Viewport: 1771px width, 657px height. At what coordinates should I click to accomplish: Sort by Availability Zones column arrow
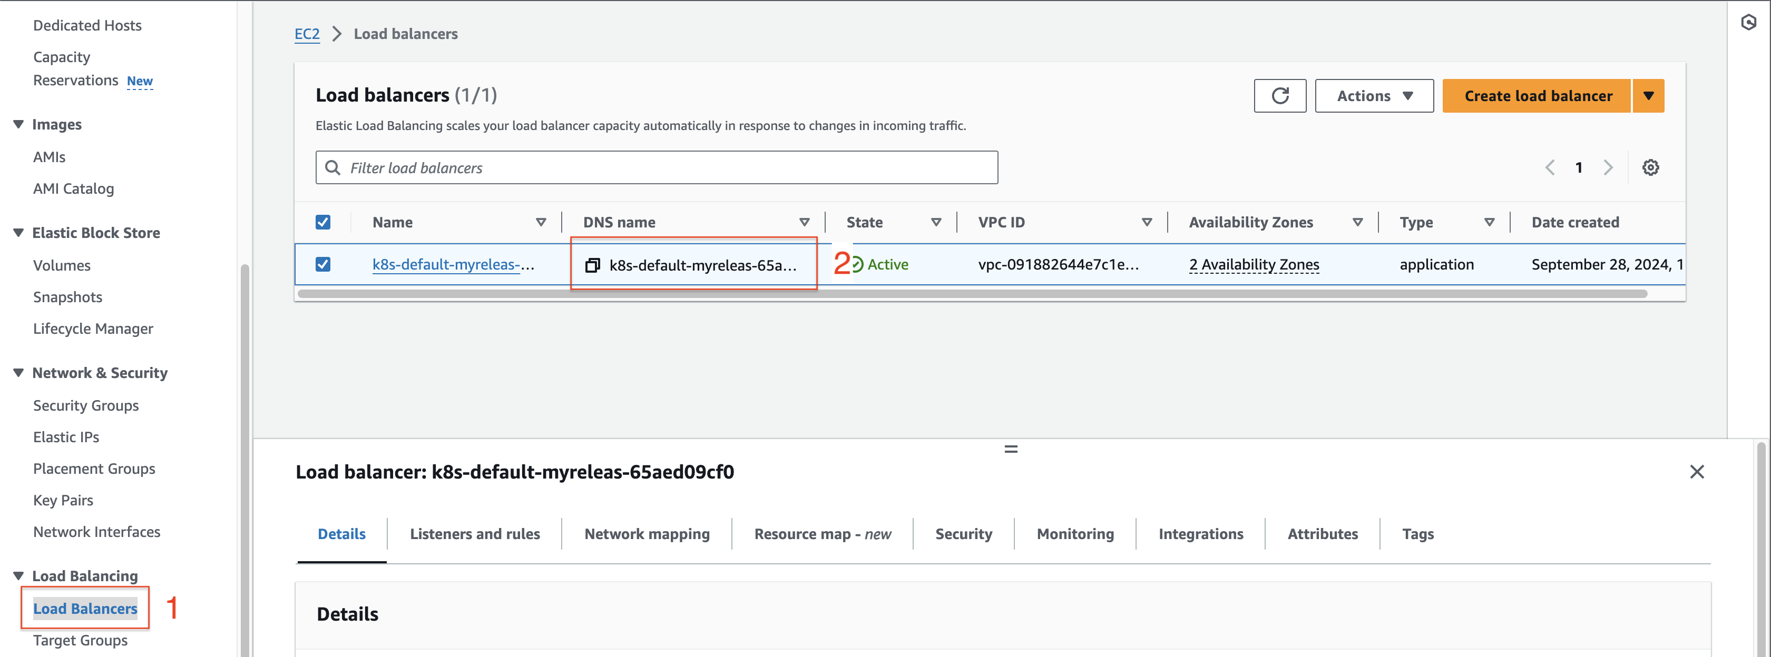coord(1357,222)
